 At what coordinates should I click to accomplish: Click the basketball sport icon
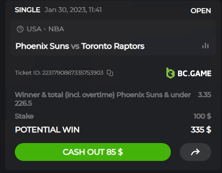(x=20, y=29)
